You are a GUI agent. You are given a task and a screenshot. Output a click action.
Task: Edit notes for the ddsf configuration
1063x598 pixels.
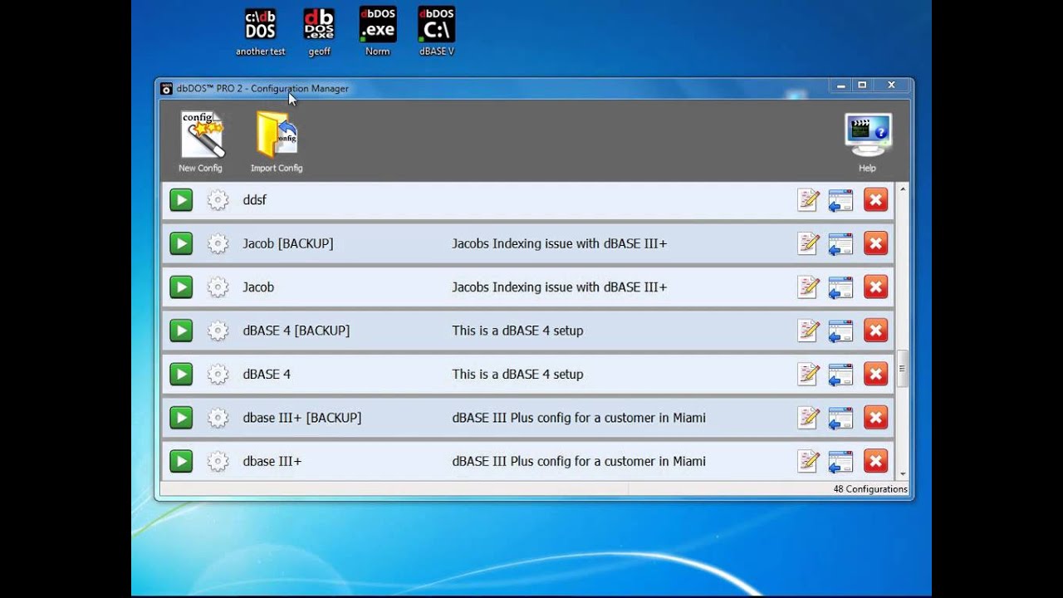coord(808,200)
